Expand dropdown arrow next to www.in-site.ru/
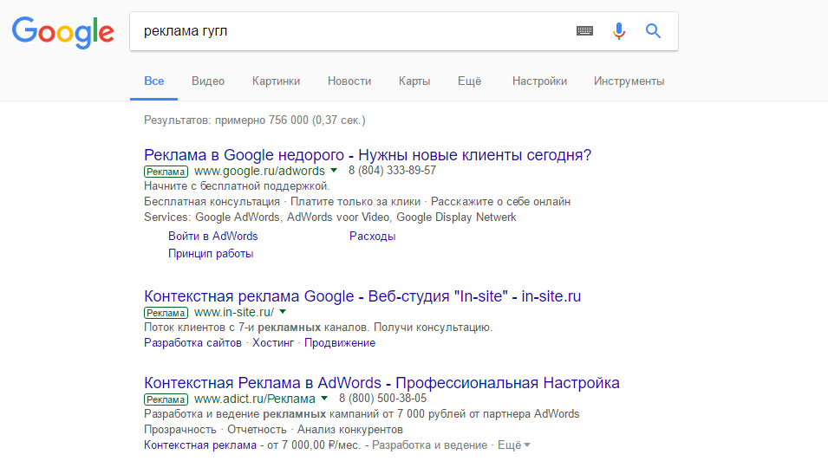 (283, 312)
